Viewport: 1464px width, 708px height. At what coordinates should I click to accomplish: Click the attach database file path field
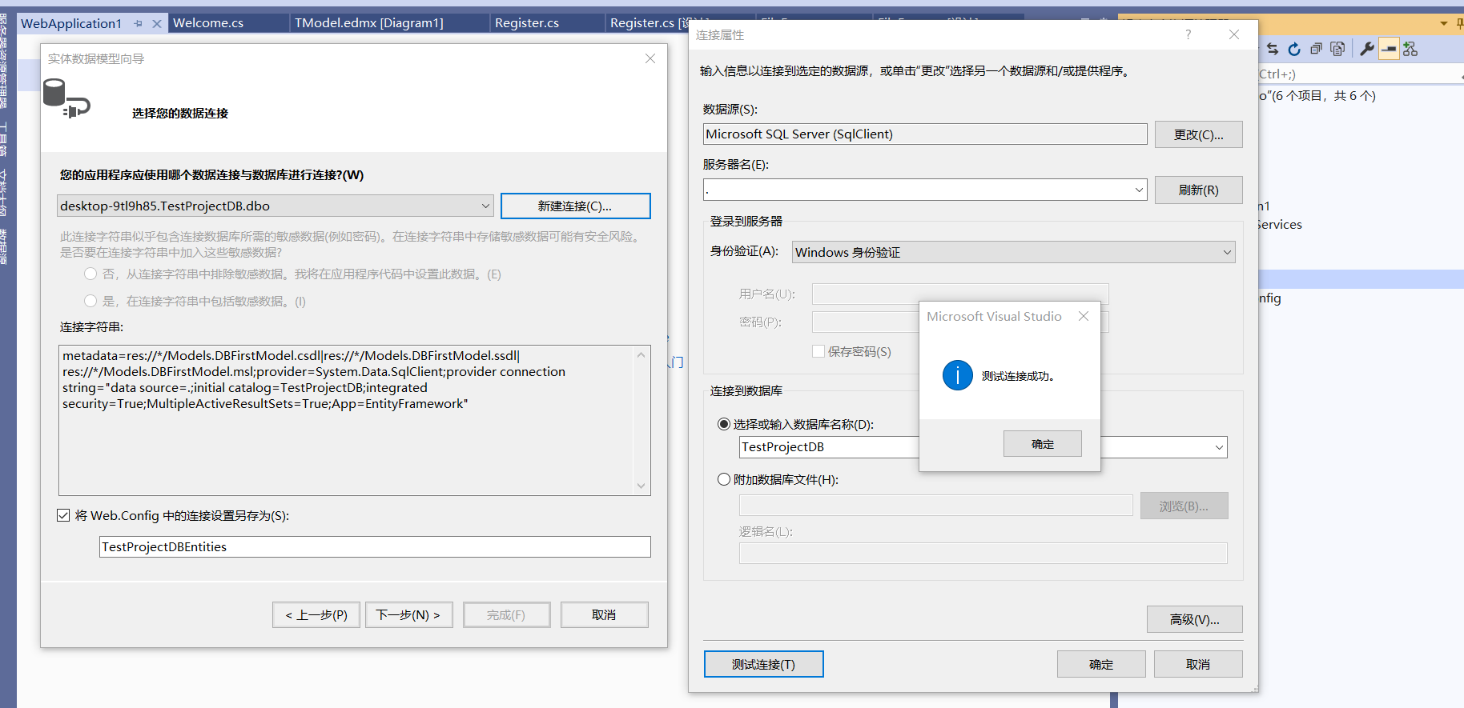935,506
